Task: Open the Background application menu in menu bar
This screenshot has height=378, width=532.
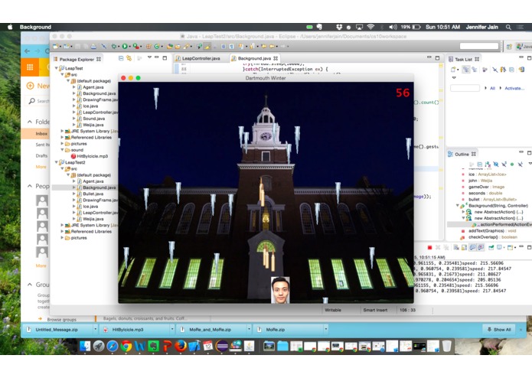Action: point(35,27)
